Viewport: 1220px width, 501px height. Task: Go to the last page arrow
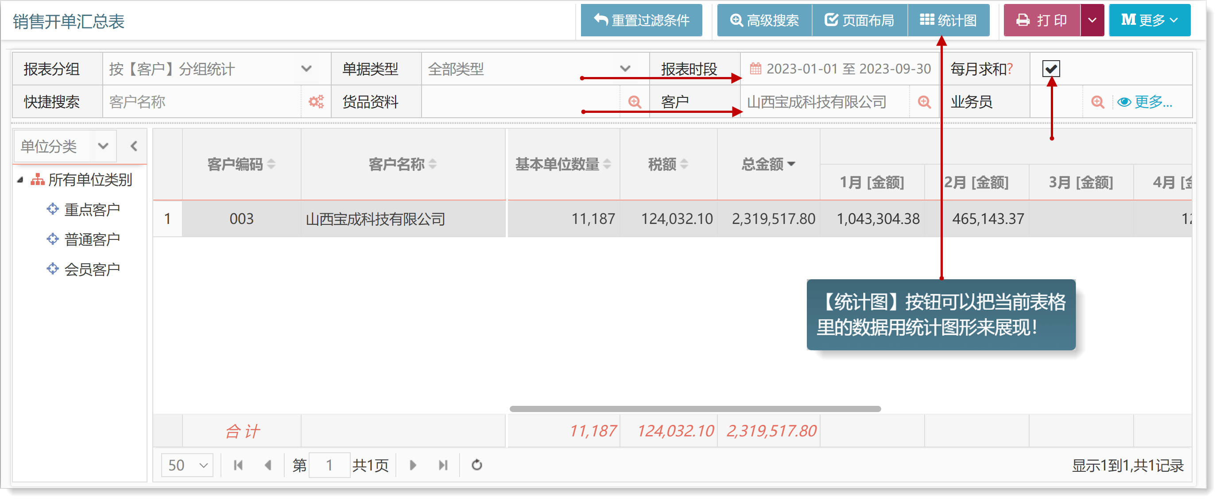coord(443,465)
